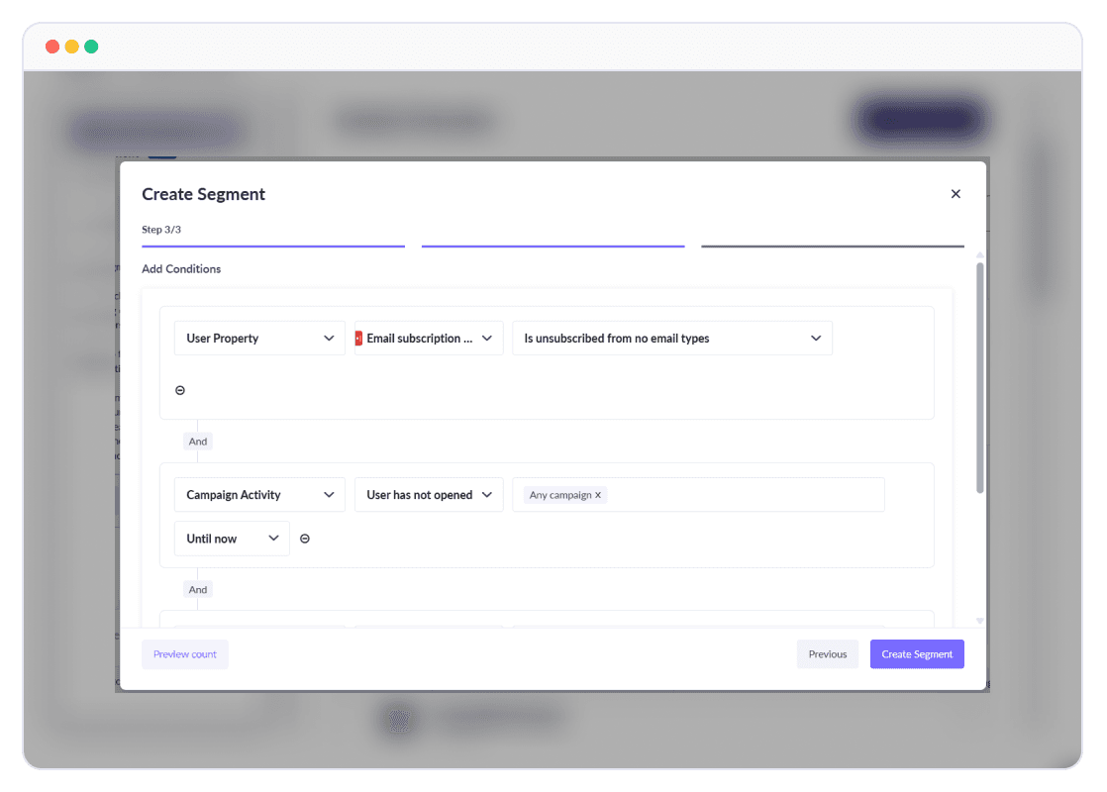
Task: Open the Campaign Activity dropdown
Action: tap(259, 495)
